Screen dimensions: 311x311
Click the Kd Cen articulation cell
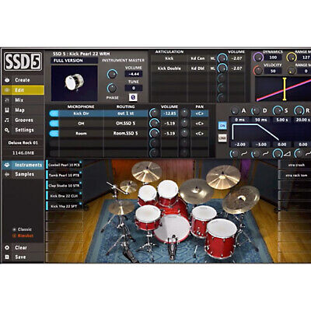tap(198, 58)
